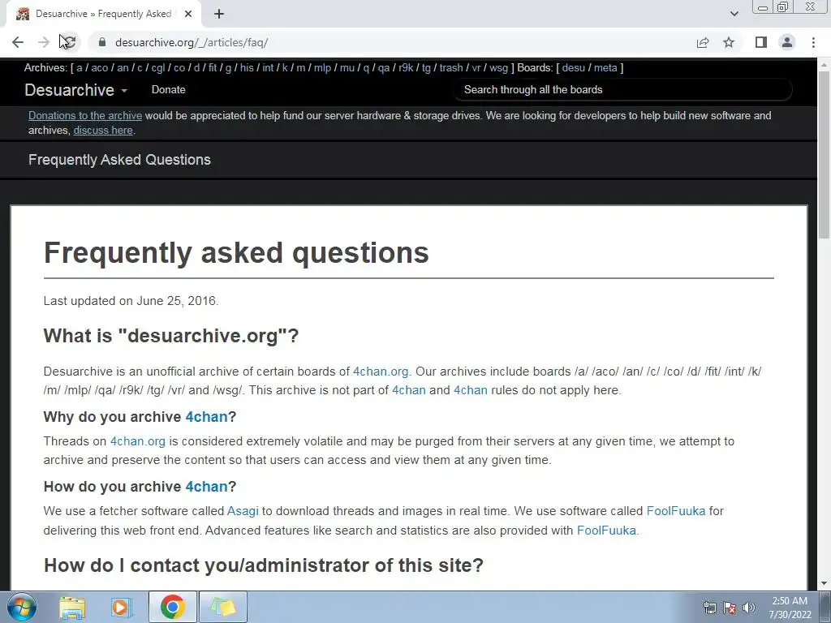831x623 pixels.
Task: Open the Chrome profile avatar icon
Action: [787, 42]
